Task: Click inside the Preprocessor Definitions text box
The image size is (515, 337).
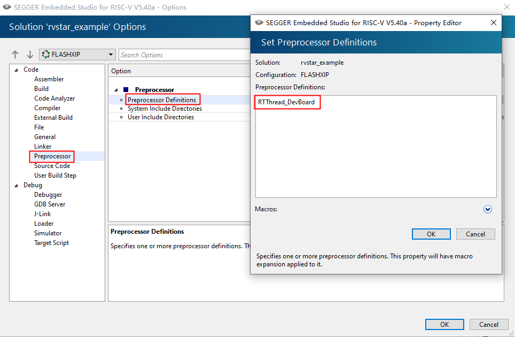Action: pyautogui.click(x=376, y=147)
